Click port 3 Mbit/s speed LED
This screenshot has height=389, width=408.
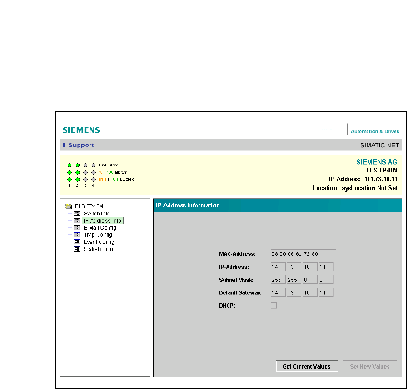click(86, 172)
